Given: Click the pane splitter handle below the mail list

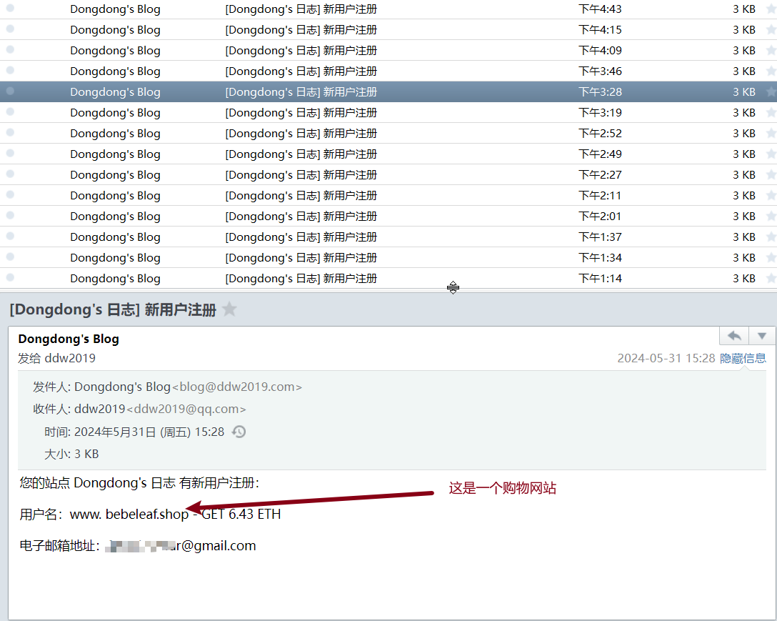Looking at the screenshot, I should pos(453,287).
